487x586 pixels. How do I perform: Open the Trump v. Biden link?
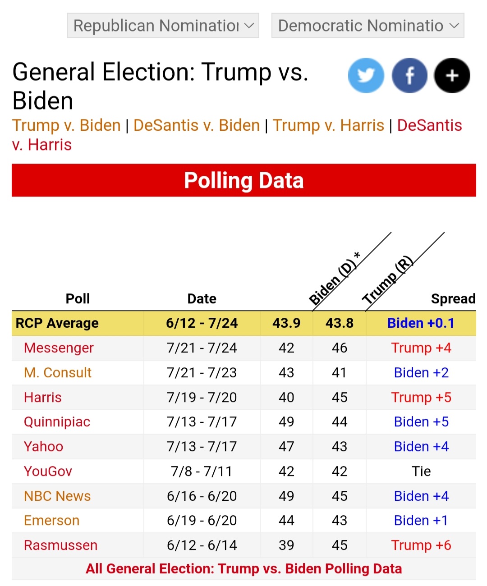(66, 125)
